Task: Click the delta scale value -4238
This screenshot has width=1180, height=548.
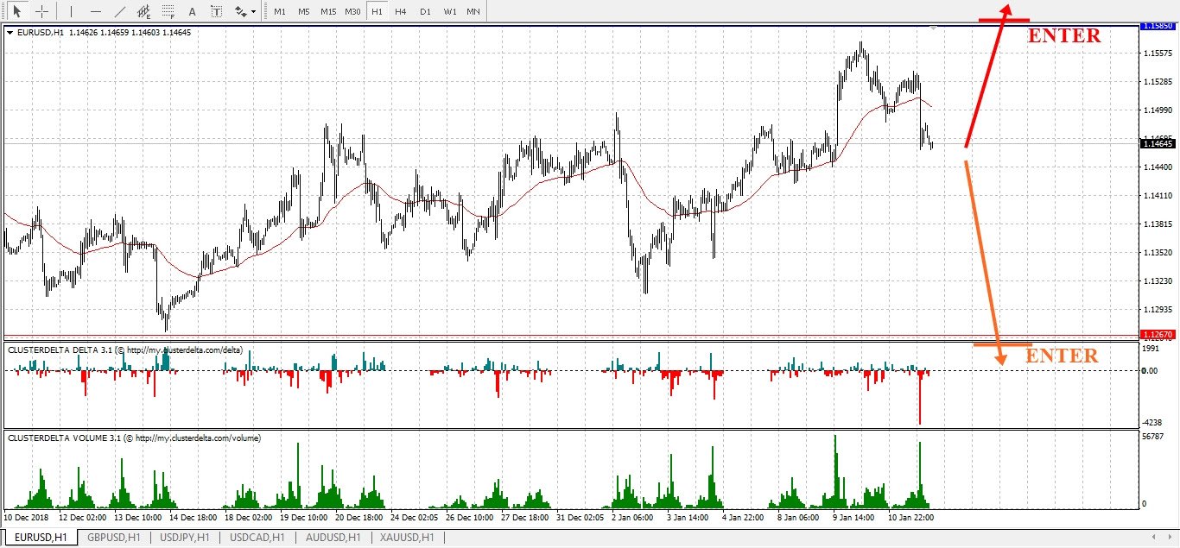Action: coord(1152,423)
